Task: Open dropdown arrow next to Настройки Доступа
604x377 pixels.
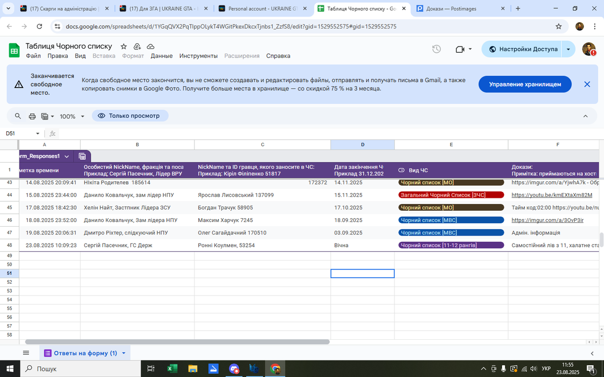Action: pyautogui.click(x=569, y=49)
